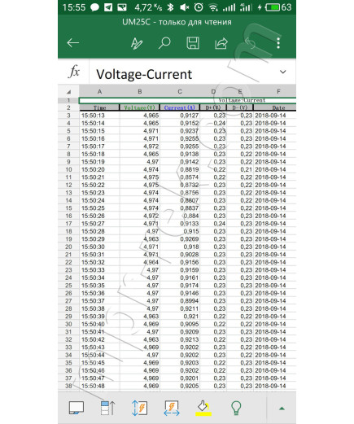This screenshot has height=424, width=354.
Task: Click the sort rows icon
Action: (107, 408)
